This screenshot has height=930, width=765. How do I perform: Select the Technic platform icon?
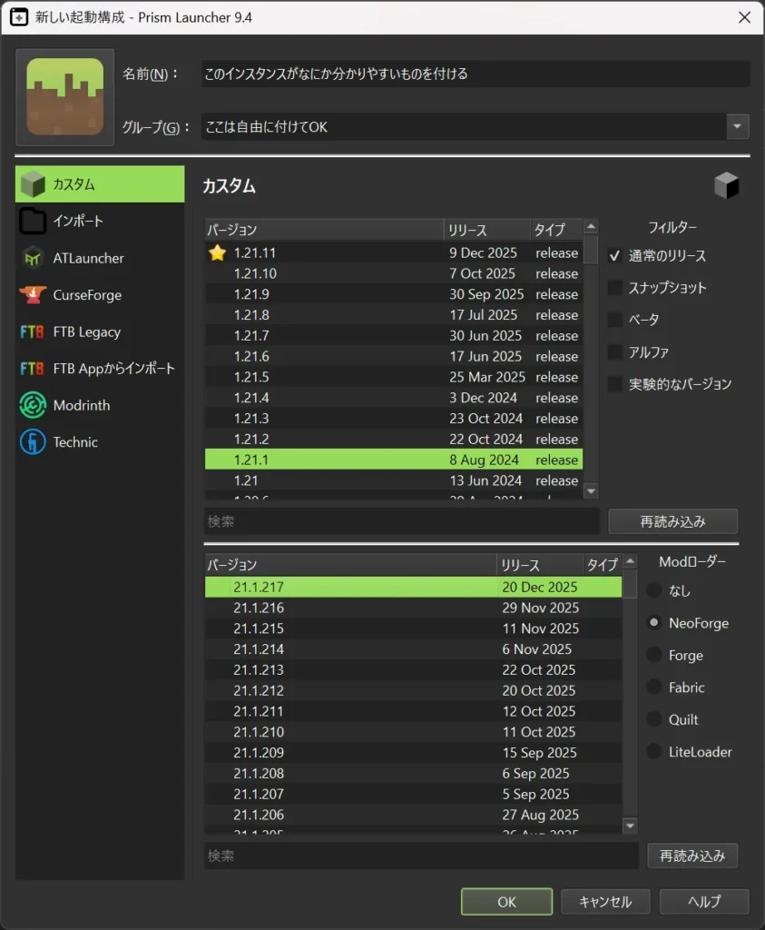[33, 442]
